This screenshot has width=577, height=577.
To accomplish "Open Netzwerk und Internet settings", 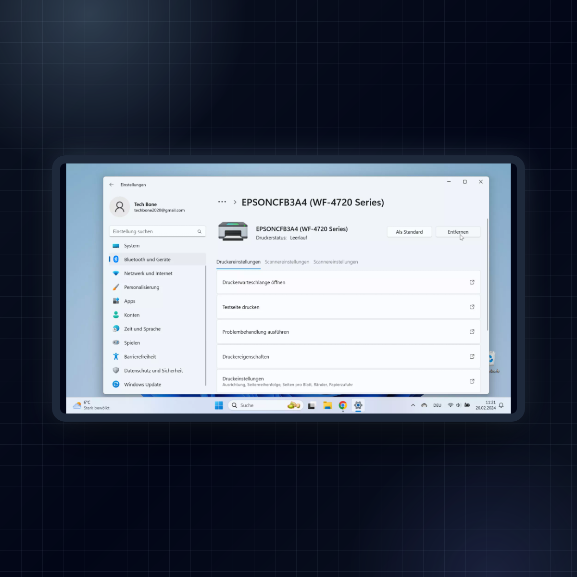I will tap(157, 273).
